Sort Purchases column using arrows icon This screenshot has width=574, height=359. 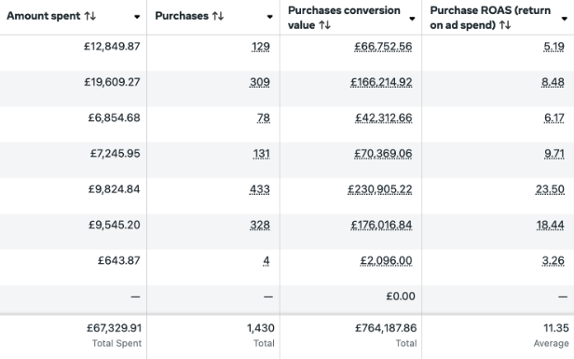click(x=218, y=16)
